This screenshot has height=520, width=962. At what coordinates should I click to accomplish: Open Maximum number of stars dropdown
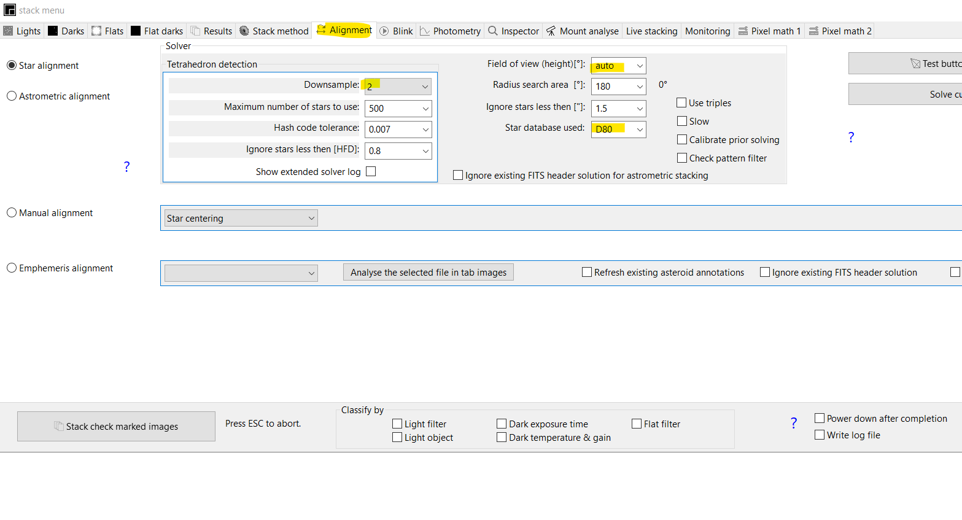pos(398,108)
